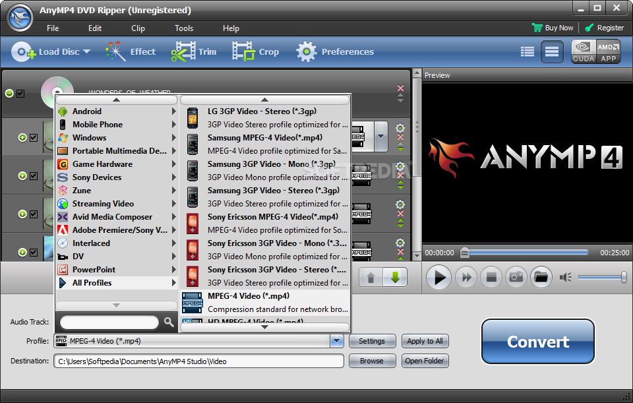The width and height of the screenshot is (633, 403).
Task: Click the fast forward button
Action: 466,277
